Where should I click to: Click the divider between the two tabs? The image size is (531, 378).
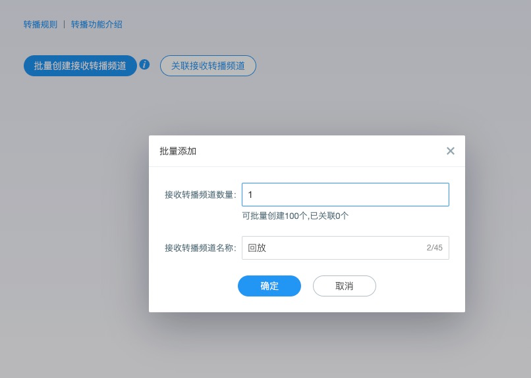[64, 25]
